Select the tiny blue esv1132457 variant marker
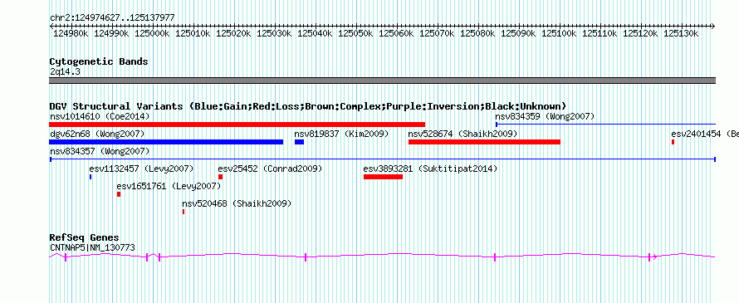Screen dimensions: 739x303 point(91,177)
